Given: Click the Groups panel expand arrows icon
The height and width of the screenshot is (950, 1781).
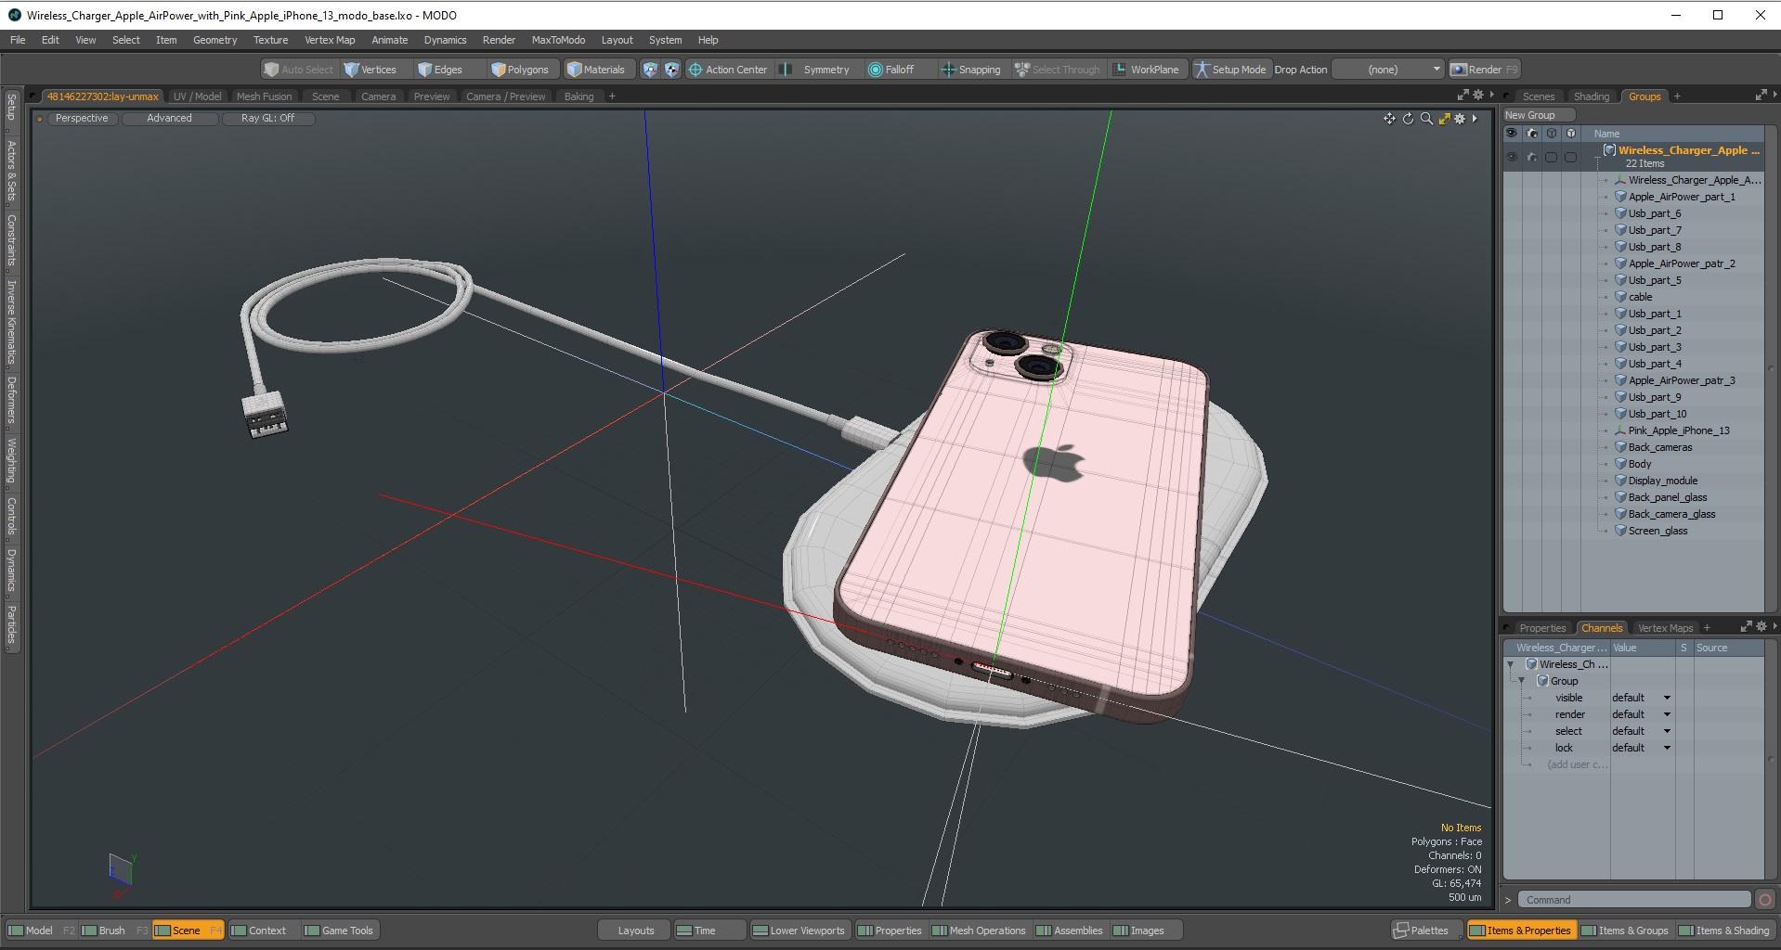Looking at the screenshot, I should coord(1761,96).
